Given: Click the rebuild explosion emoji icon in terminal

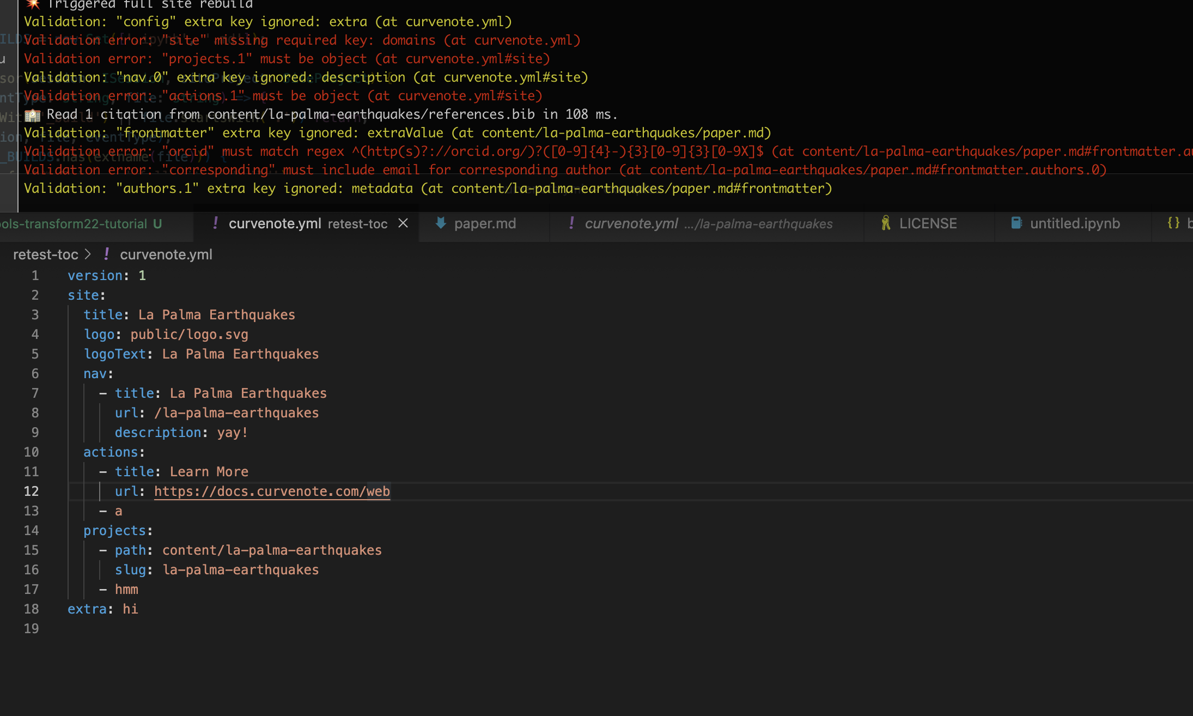Looking at the screenshot, I should [x=33, y=4].
